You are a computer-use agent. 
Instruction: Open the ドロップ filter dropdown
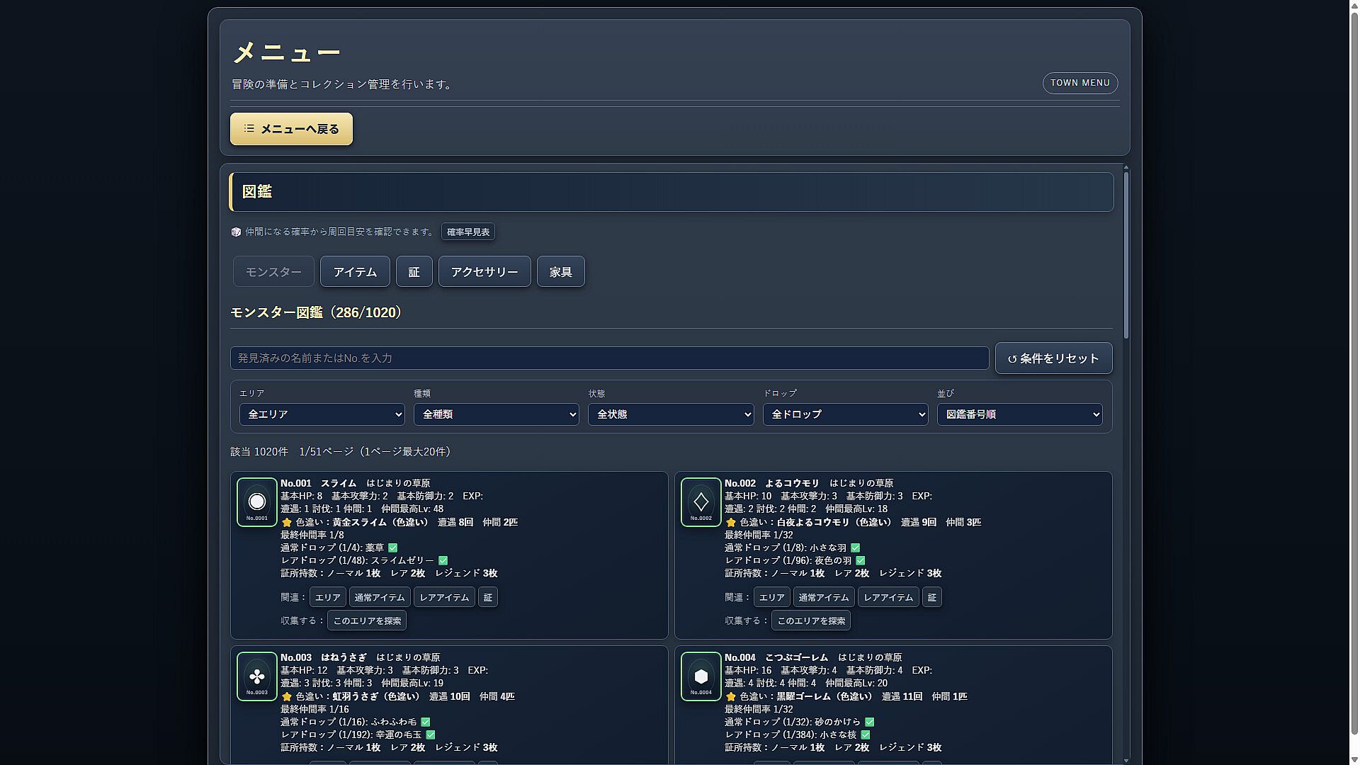(x=845, y=414)
